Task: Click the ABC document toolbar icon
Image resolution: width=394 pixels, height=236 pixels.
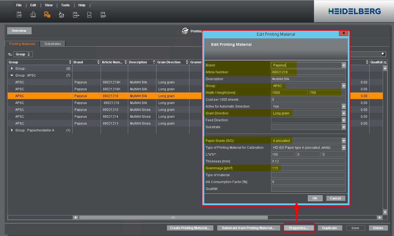Action: (19, 15)
